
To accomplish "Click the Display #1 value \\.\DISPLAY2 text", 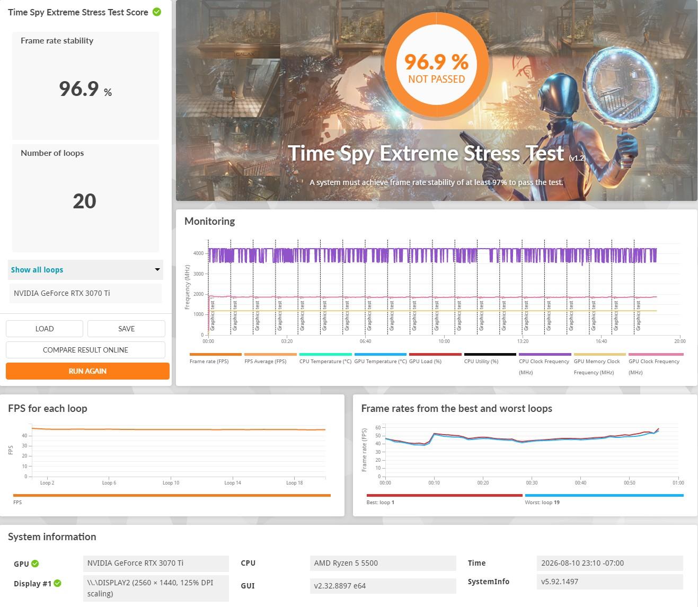I will click(x=156, y=588).
